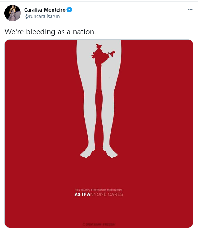This screenshot has height=229, width=198.
Task: Click the "this country bleeds in its rape culture" line
Action: click(x=99, y=190)
